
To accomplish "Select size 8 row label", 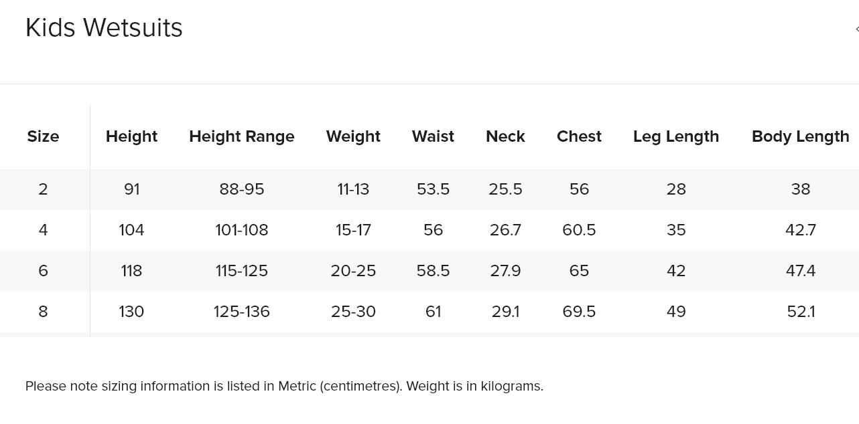I will (x=43, y=312).
